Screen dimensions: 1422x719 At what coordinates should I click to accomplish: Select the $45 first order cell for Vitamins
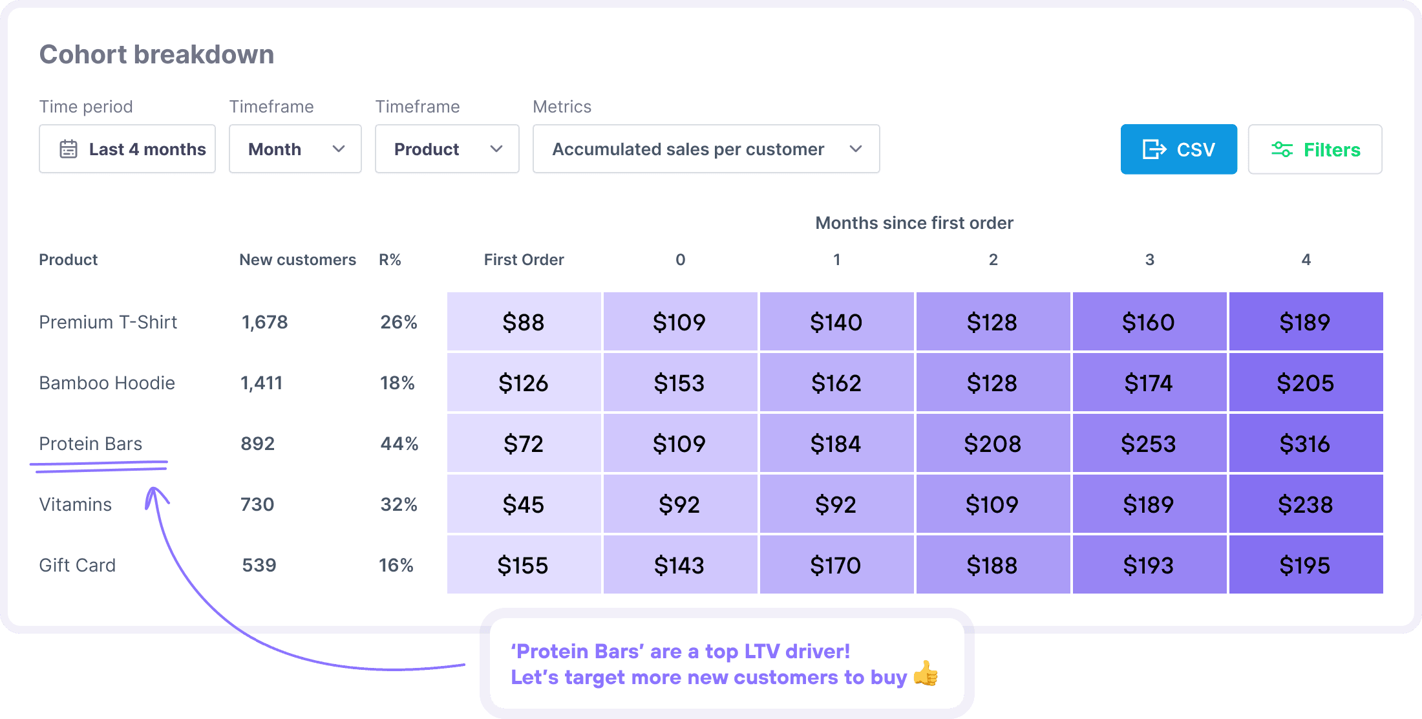tap(524, 504)
